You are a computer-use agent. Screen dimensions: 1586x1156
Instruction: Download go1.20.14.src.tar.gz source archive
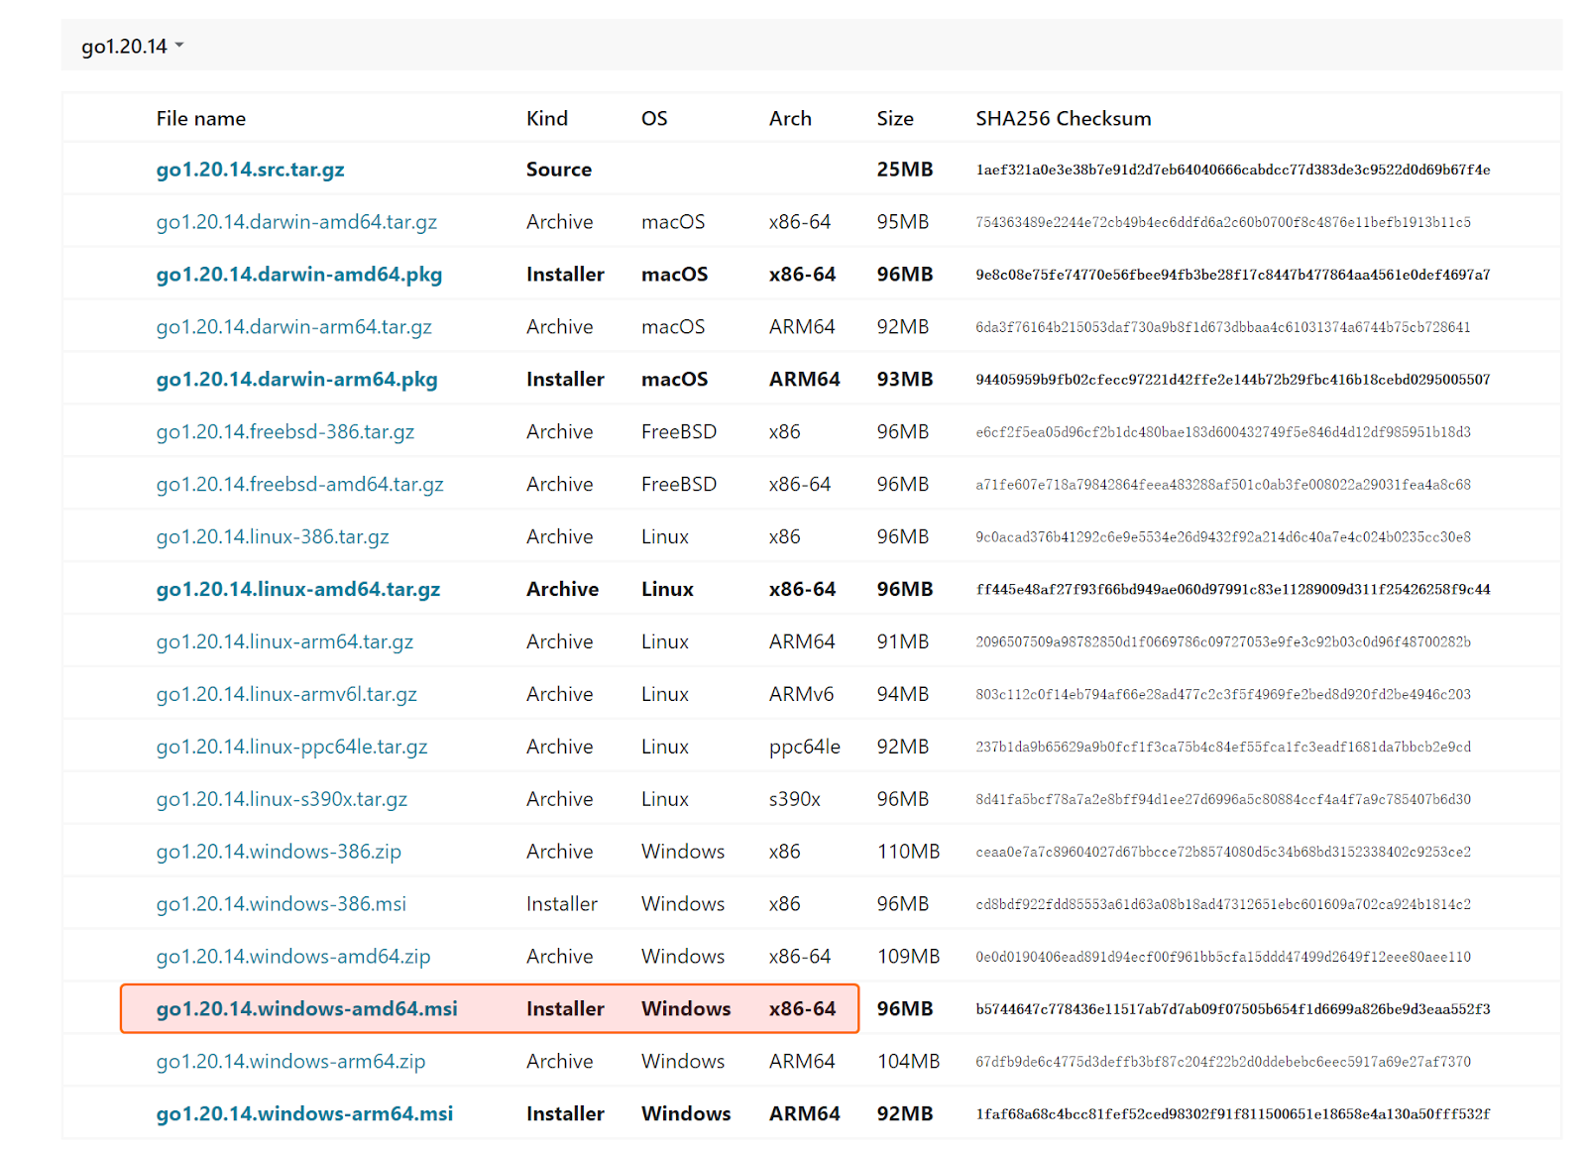[x=250, y=170]
